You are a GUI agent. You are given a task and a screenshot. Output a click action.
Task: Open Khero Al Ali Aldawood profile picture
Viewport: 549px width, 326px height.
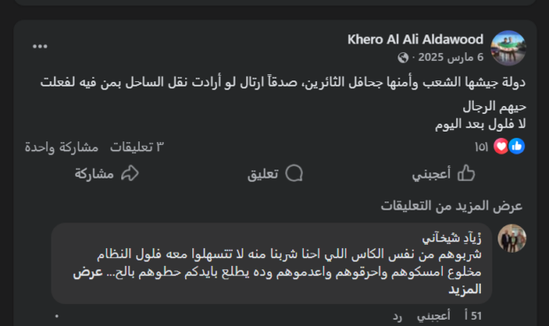tap(508, 49)
